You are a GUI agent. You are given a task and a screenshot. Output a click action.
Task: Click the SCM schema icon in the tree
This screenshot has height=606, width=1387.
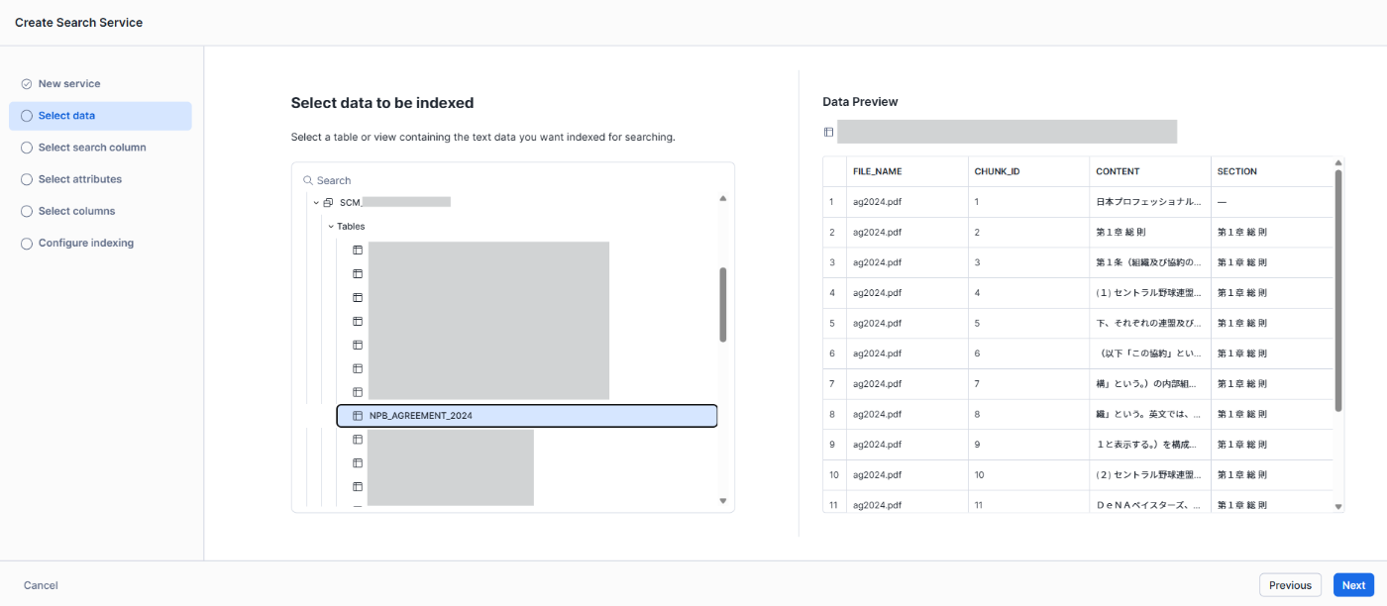coord(328,202)
